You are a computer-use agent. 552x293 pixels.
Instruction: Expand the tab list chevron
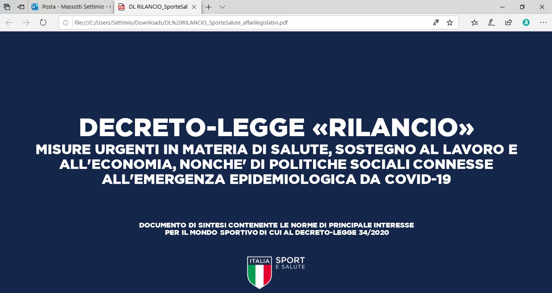point(222,7)
